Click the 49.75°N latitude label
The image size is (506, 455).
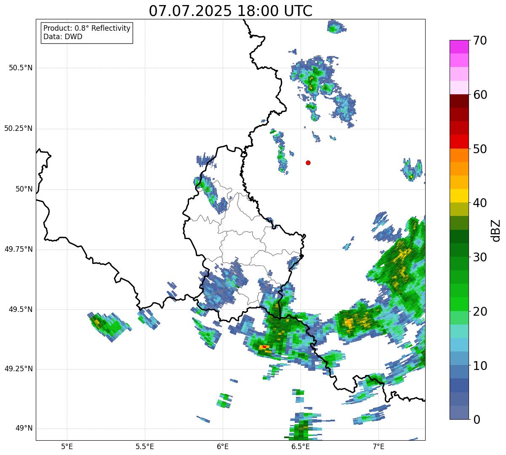click(18, 249)
